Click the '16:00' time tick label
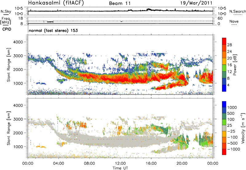 coord(151,164)
